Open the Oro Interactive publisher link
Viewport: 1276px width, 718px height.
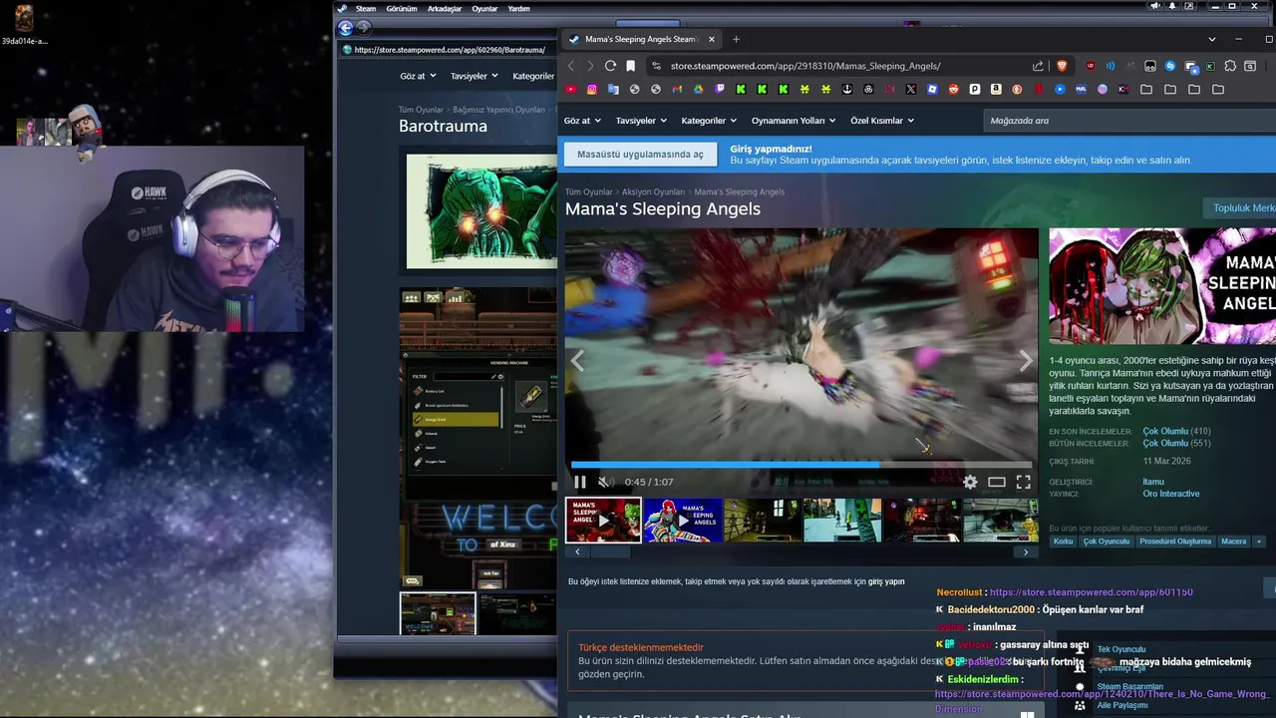click(x=1170, y=494)
